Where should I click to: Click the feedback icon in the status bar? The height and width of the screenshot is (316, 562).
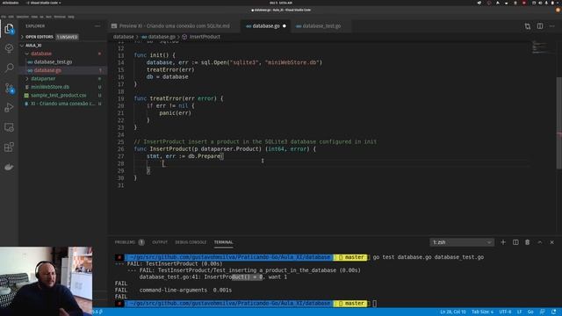(x=543, y=312)
